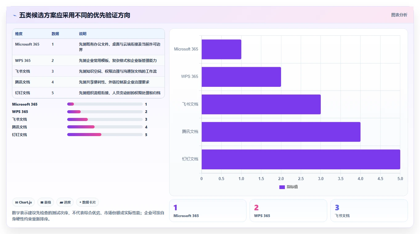The width and height of the screenshot is (420, 234).
Task: Click the Chart.js tag chip
Action: point(24,202)
